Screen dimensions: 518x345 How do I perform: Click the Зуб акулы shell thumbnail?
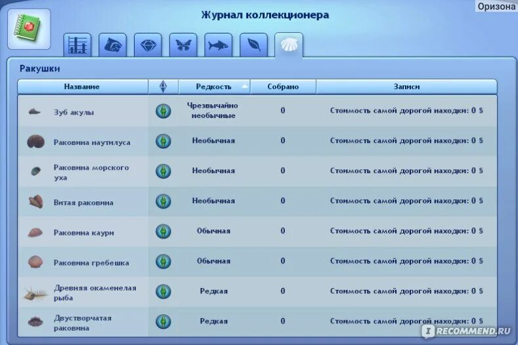[34, 112]
